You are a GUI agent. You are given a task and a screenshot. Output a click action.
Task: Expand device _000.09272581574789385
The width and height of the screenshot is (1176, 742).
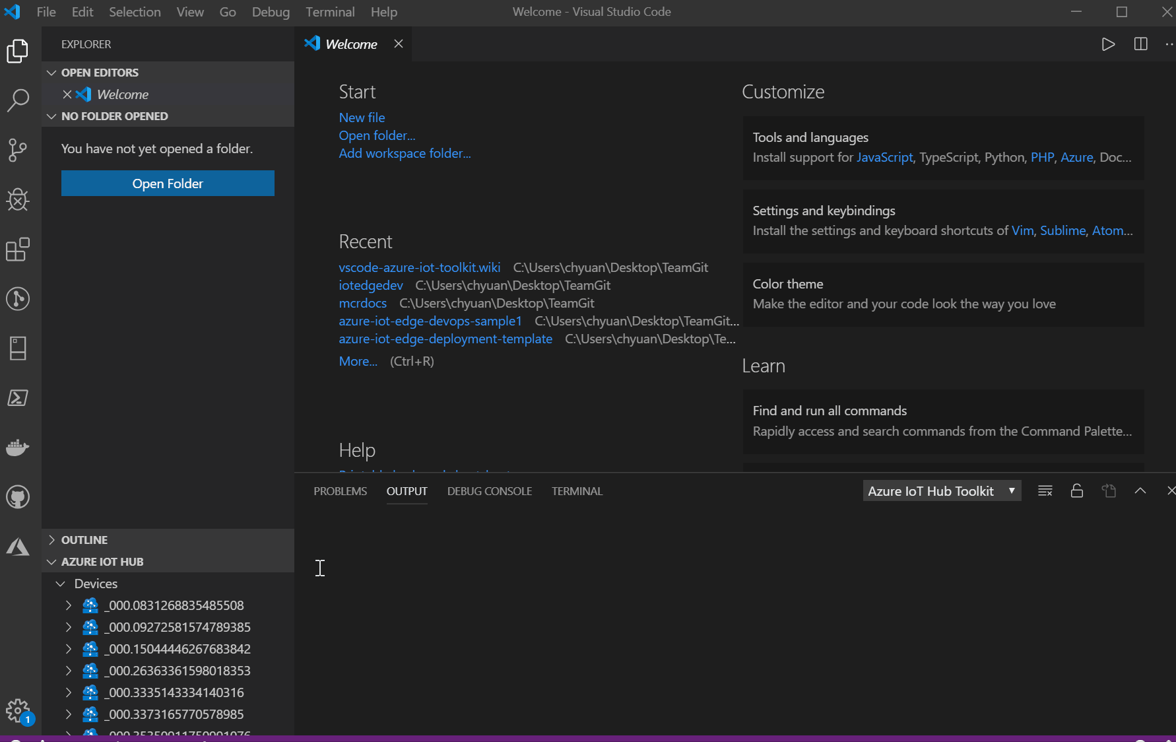69,627
